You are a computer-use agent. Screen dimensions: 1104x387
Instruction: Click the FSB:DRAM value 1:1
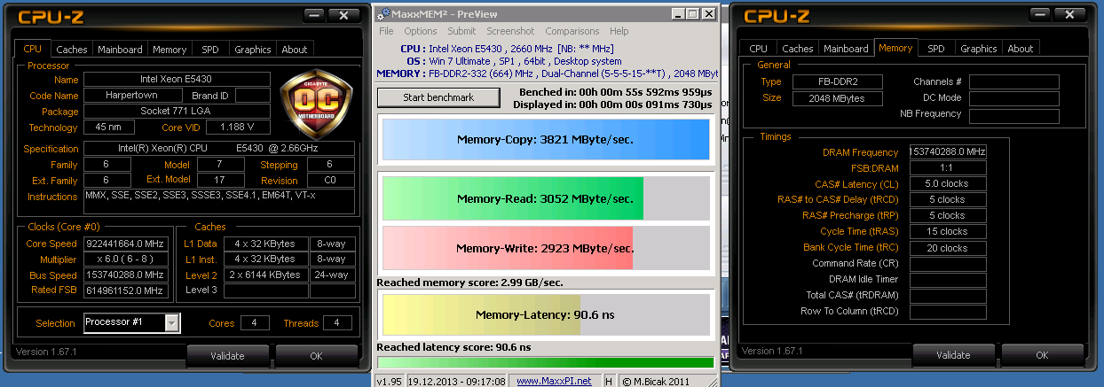click(x=948, y=168)
